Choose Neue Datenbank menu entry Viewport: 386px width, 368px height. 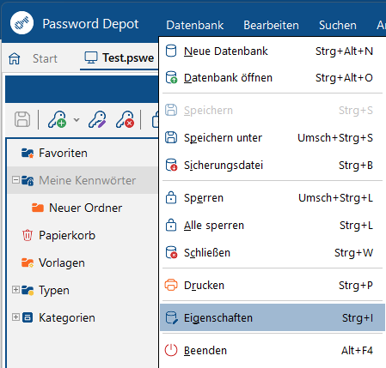click(x=273, y=51)
